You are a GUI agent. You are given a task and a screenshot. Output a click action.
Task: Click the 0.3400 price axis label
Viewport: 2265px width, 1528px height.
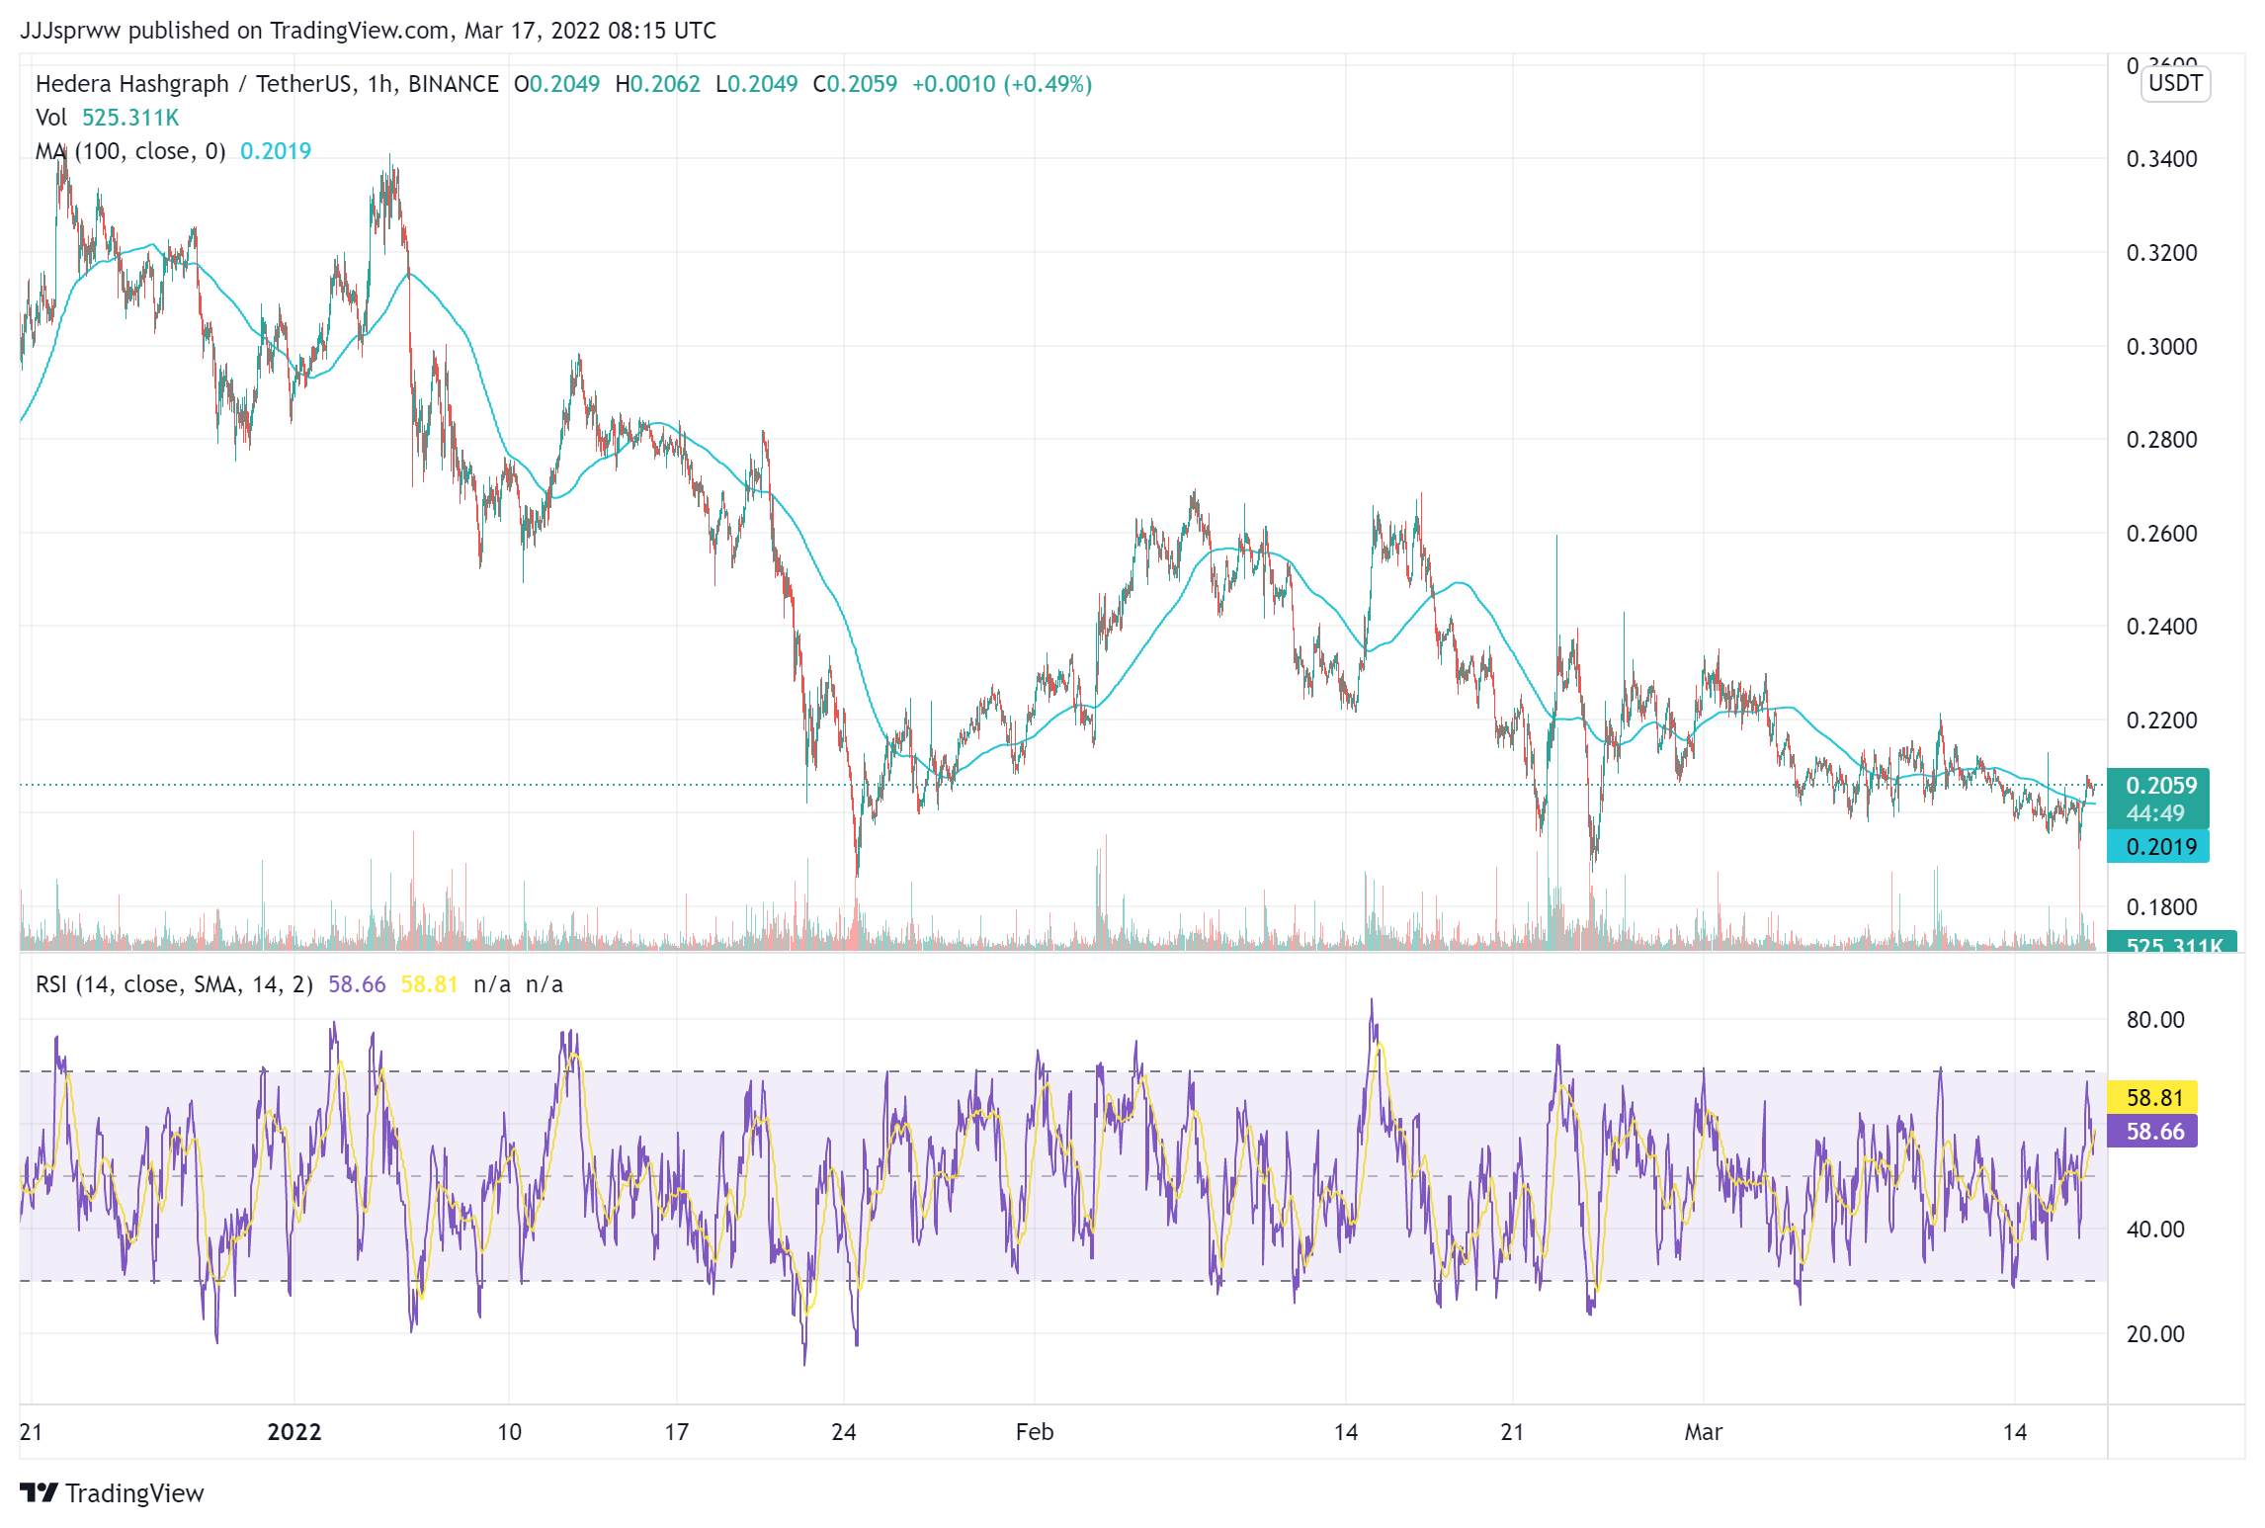(x=2161, y=159)
